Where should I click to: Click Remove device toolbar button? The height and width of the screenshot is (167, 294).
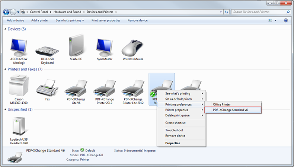pos(137,20)
